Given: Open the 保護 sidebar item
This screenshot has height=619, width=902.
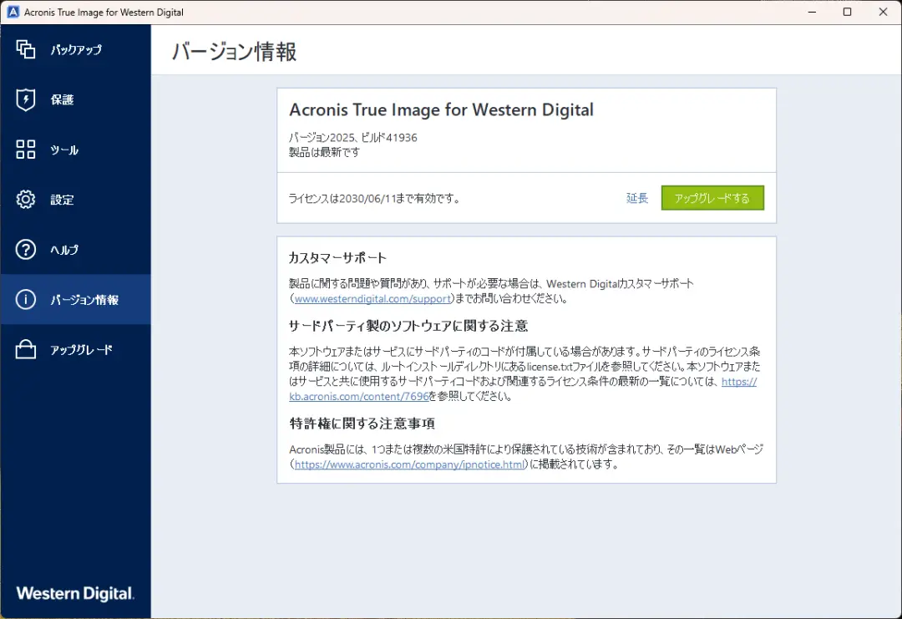Looking at the screenshot, I should click(75, 99).
